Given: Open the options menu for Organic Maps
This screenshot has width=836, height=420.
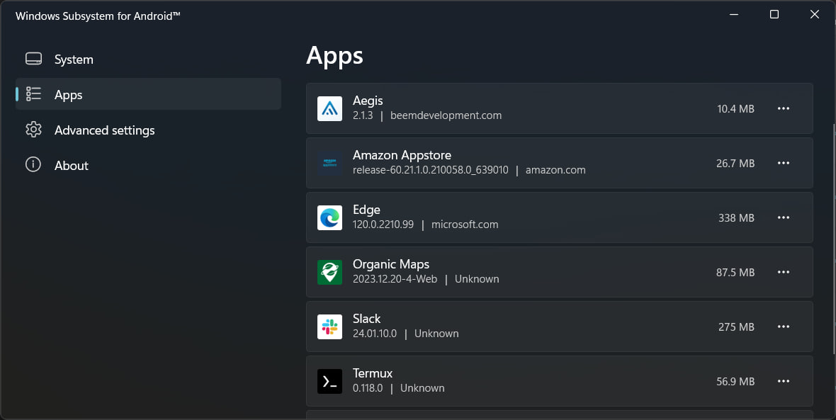Looking at the screenshot, I should click(784, 272).
